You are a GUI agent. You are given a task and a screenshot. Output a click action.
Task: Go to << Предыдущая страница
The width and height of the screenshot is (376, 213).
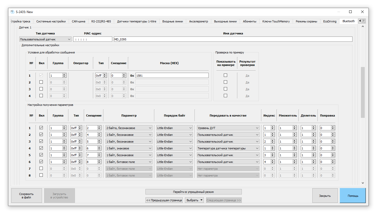coord(164,200)
